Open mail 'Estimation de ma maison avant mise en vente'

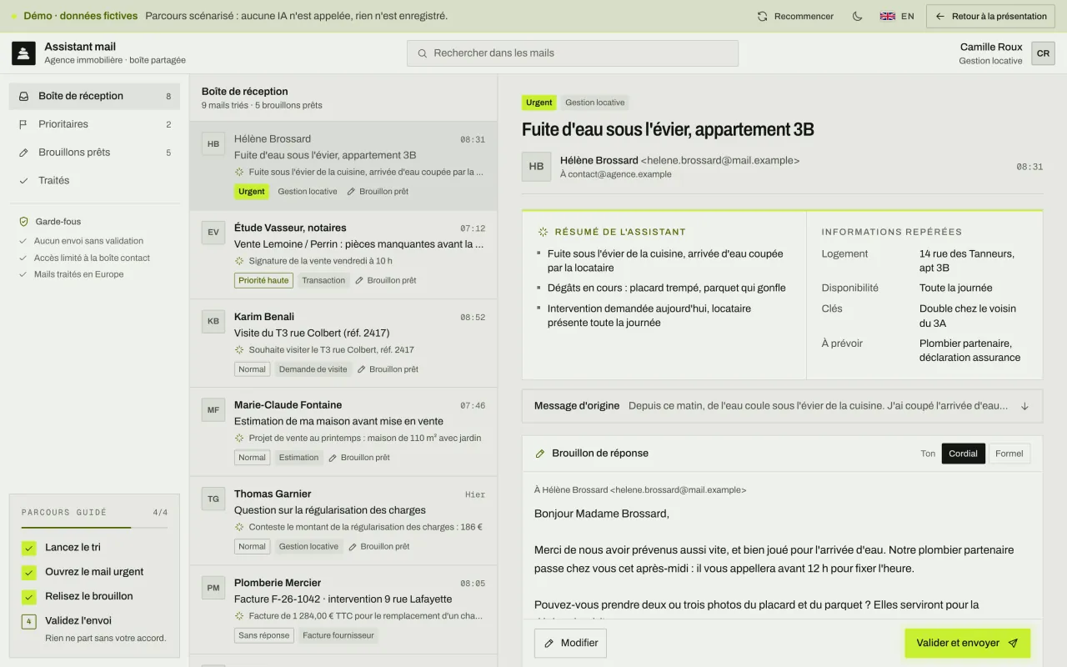343,432
